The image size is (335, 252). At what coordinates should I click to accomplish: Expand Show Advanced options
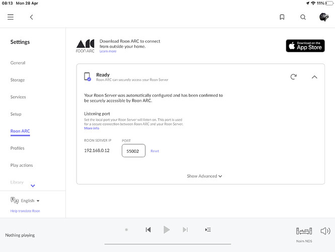pos(204,176)
